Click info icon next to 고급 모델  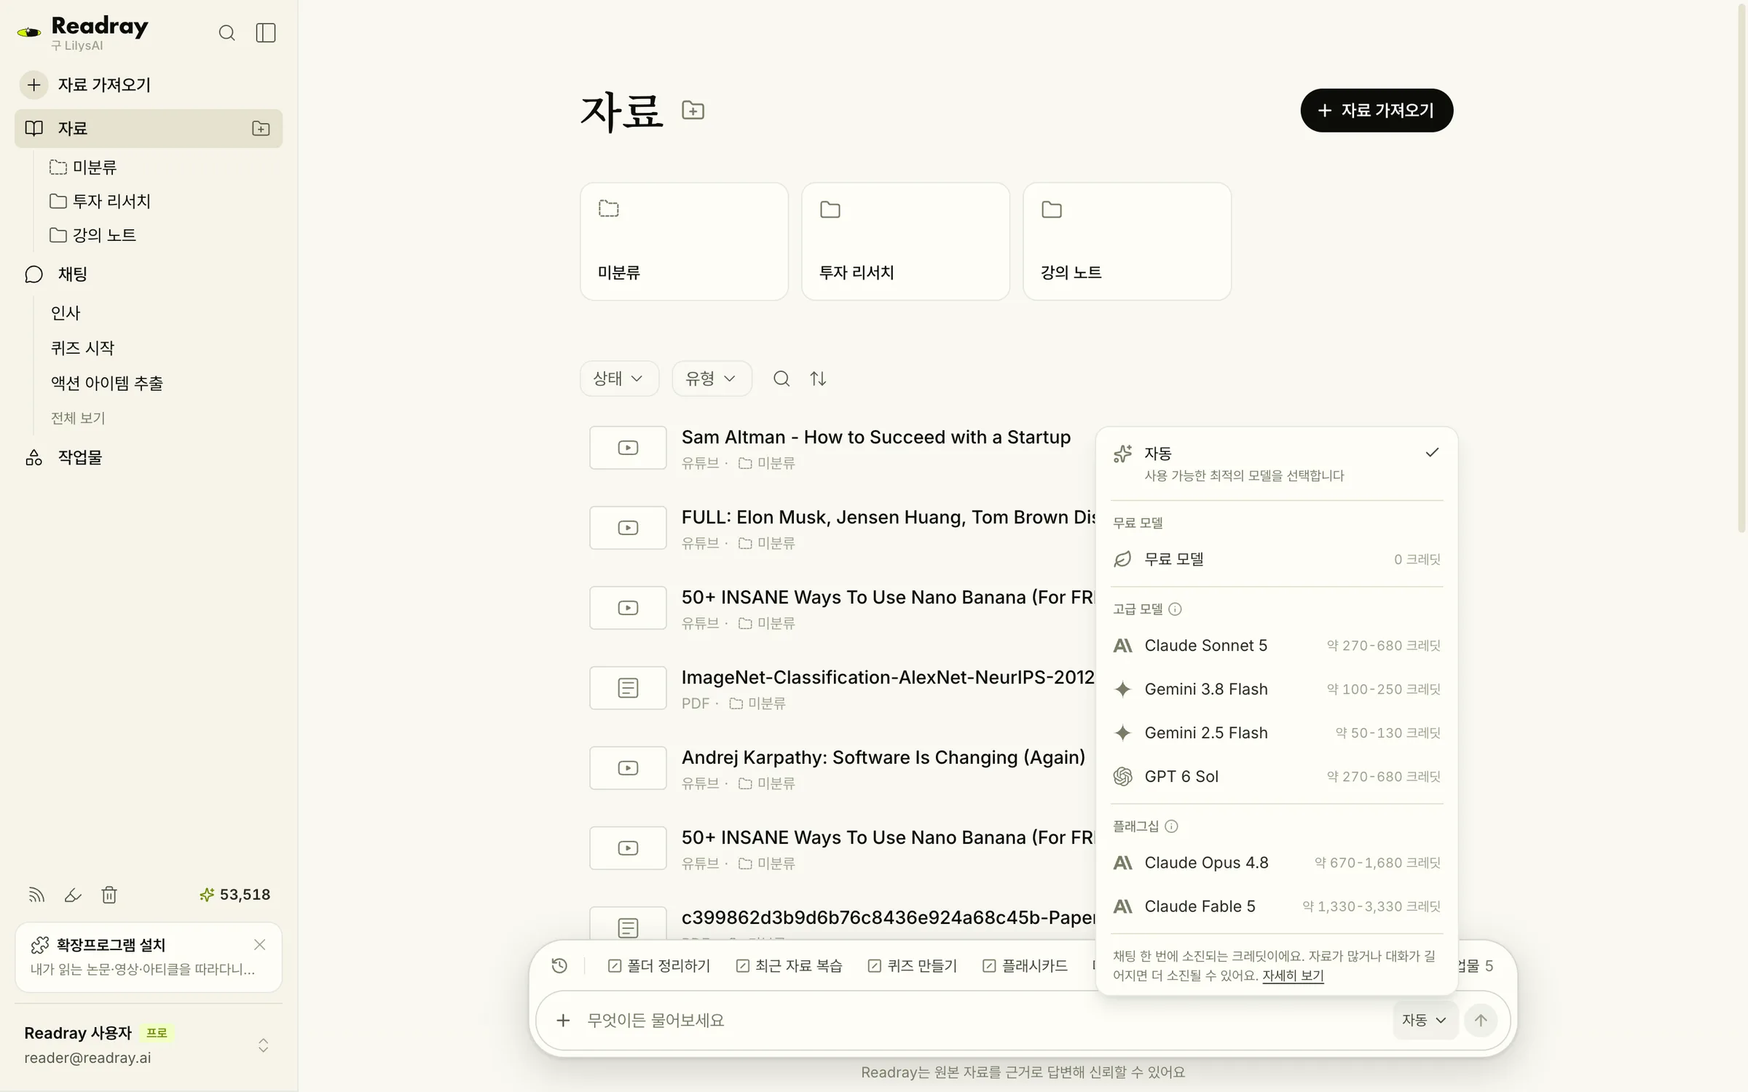click(1175, 609)
